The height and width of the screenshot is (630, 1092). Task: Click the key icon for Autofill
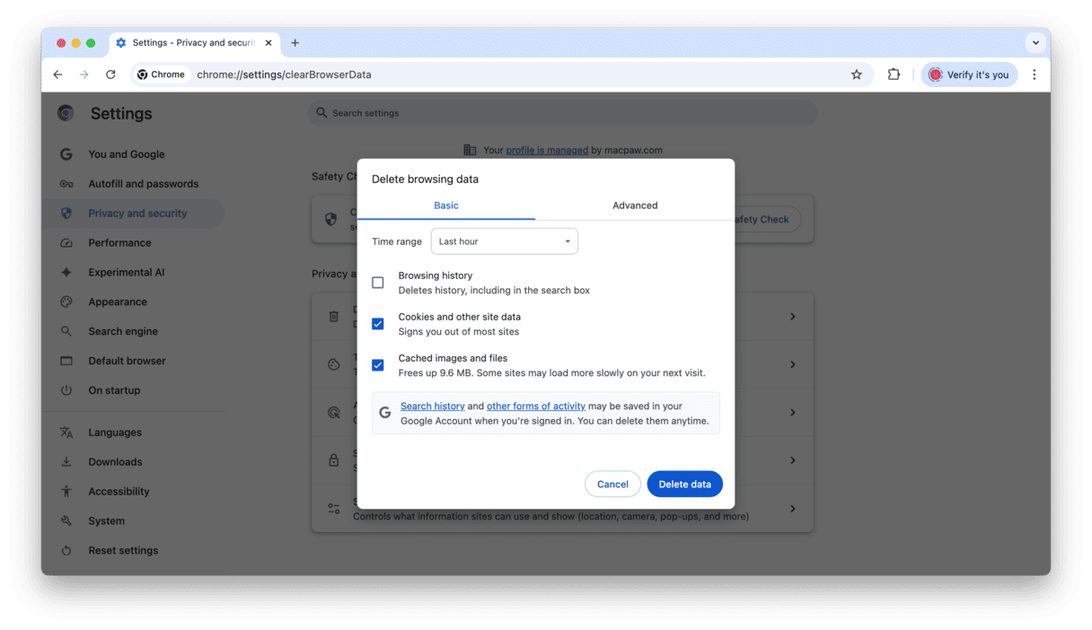(x=66, y=184)
